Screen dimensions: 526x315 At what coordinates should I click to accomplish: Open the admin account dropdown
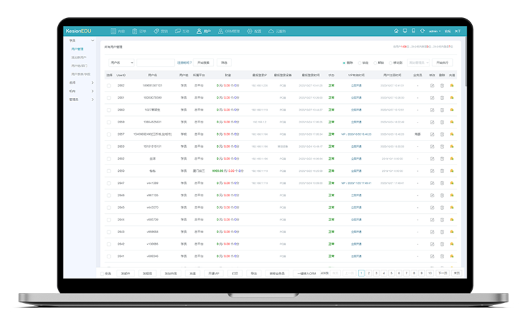435,31
